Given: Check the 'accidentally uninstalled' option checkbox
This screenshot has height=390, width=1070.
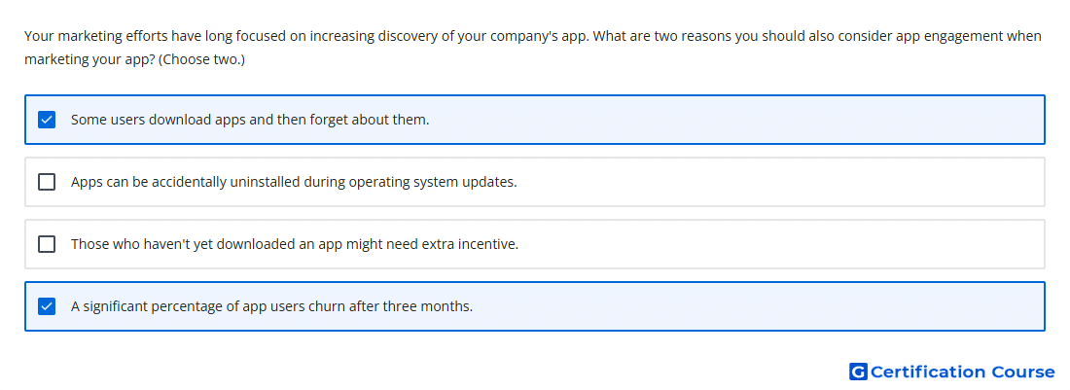Looking at the screenshot, I should tap(47, 182).
